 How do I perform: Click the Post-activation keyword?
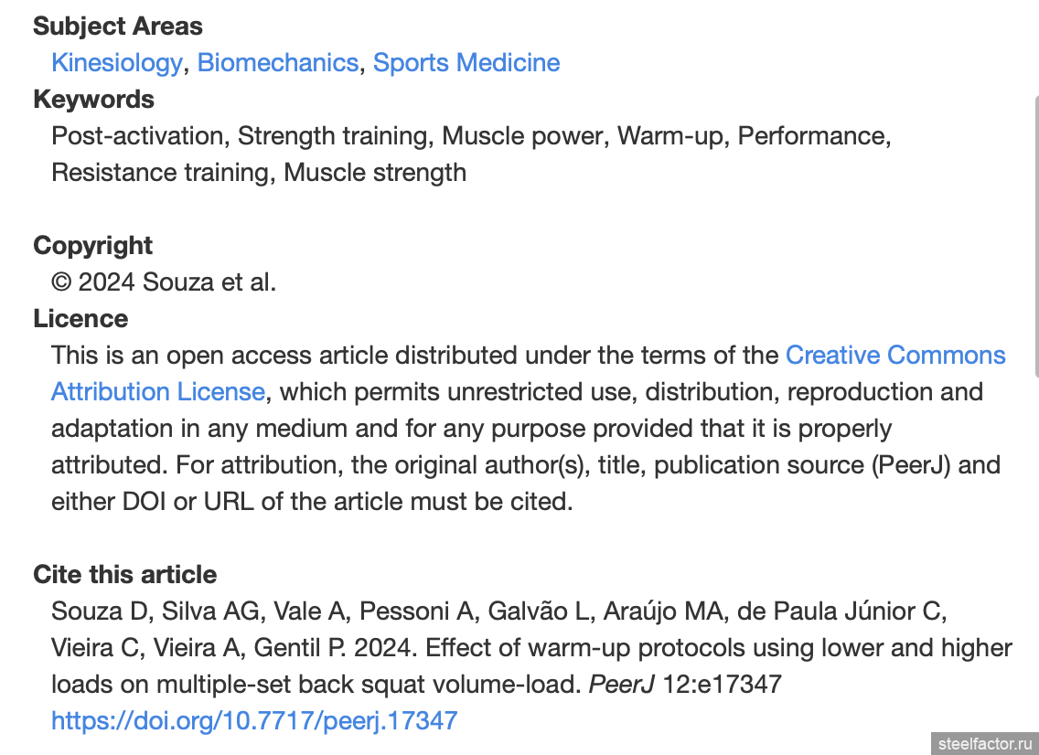[137, 136]
